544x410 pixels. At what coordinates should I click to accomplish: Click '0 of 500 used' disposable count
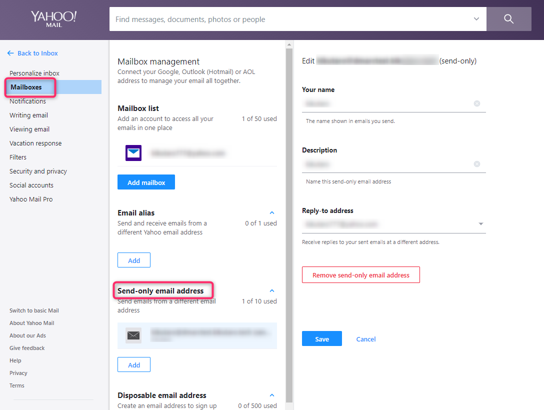tap(257, 405)
